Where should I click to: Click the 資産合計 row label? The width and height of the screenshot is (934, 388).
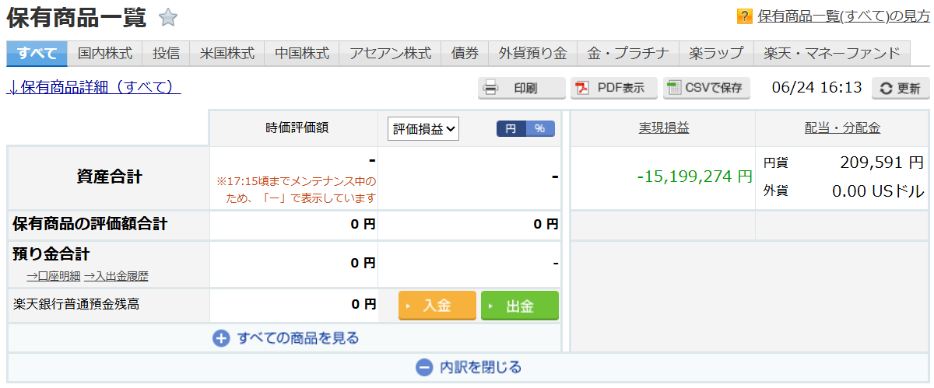tap(109, 177)
